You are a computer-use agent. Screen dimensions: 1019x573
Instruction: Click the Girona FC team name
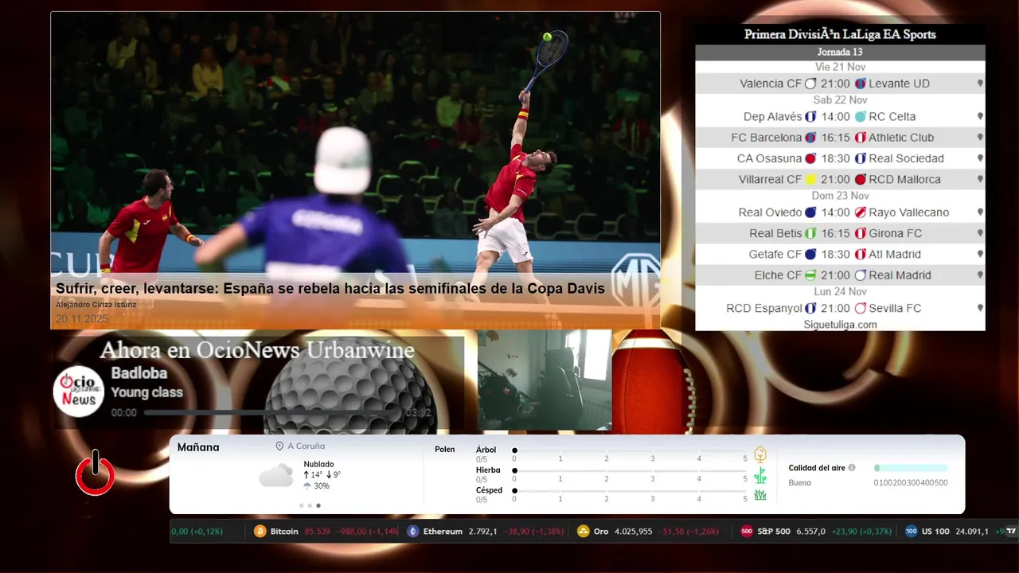click(x=895, y=234)
